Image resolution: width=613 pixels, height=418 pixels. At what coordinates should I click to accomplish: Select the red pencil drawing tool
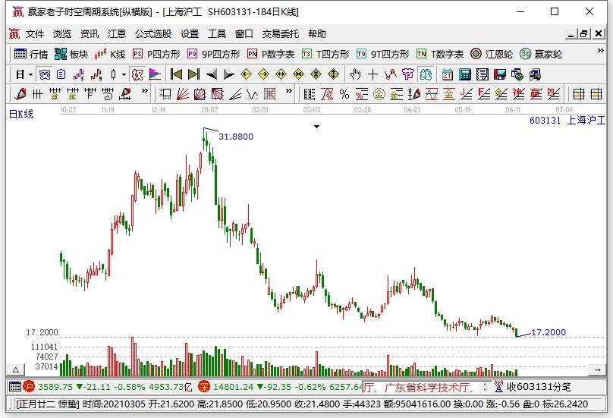[20, 94]
